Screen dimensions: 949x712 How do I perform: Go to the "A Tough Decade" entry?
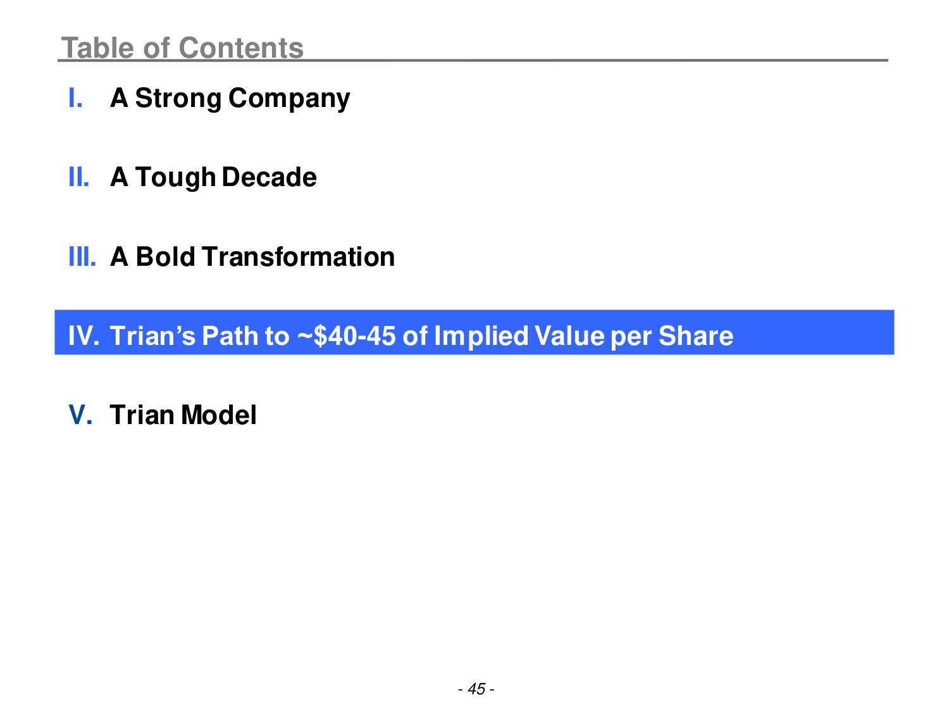213,177
